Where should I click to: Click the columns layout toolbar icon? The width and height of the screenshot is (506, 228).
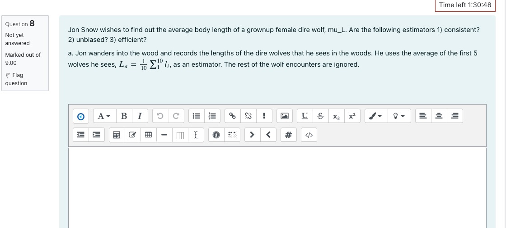pos(180,135)
